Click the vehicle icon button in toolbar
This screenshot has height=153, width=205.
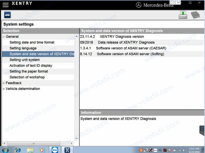click(7, 15)
